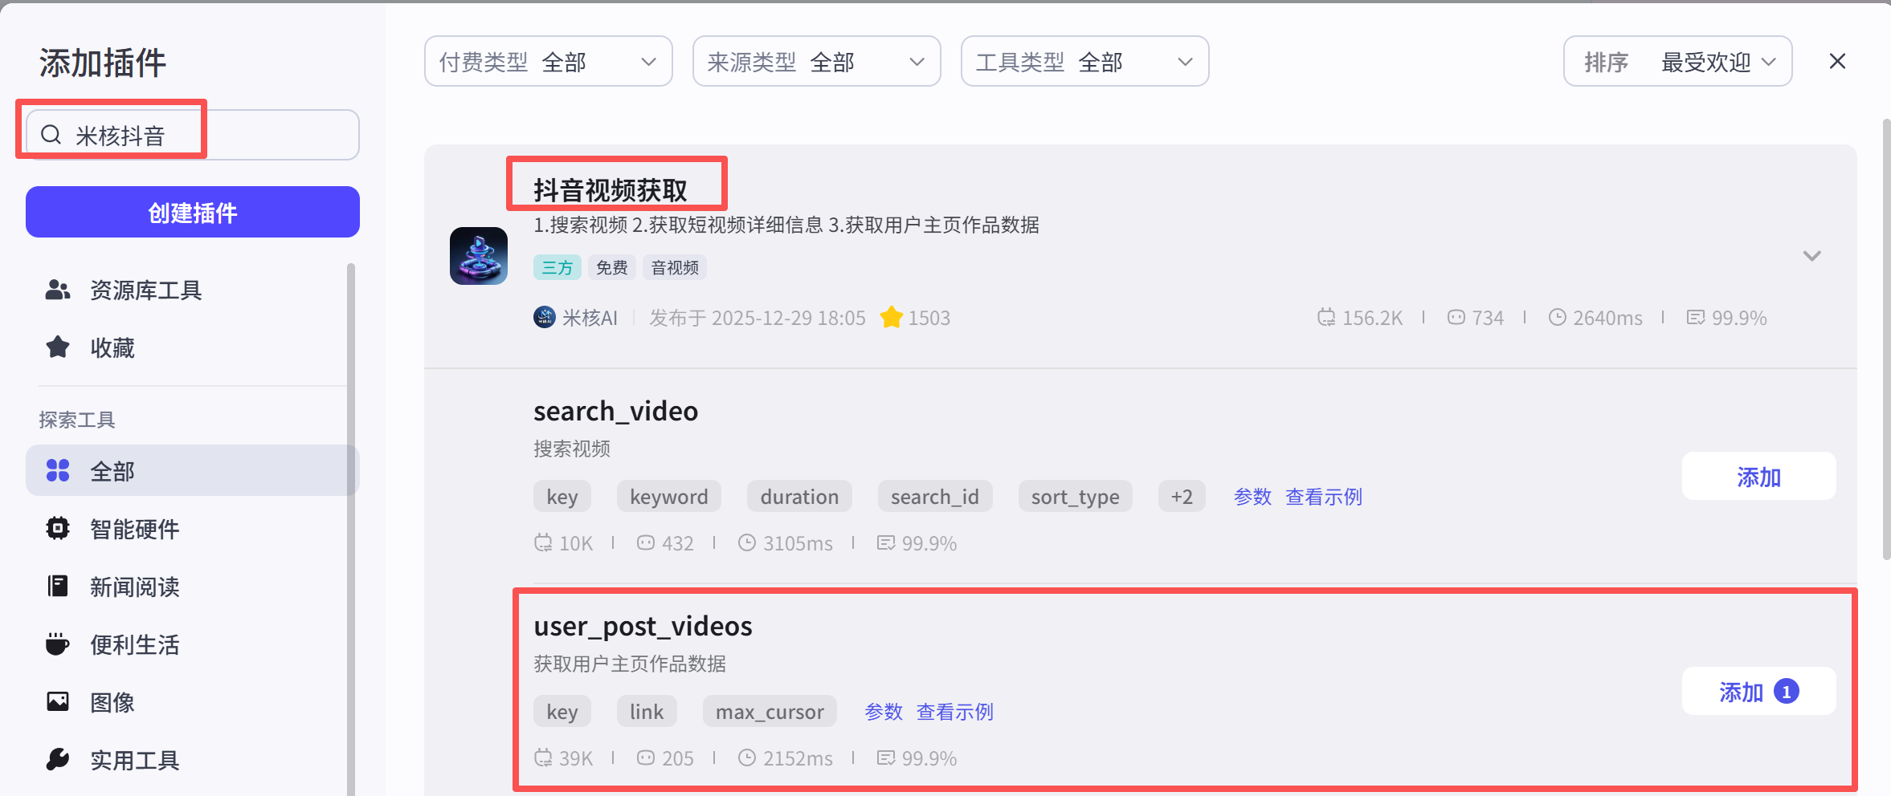Click the search magnifier icon
This screenshot has width=1891, height=796.
(51, 135)
